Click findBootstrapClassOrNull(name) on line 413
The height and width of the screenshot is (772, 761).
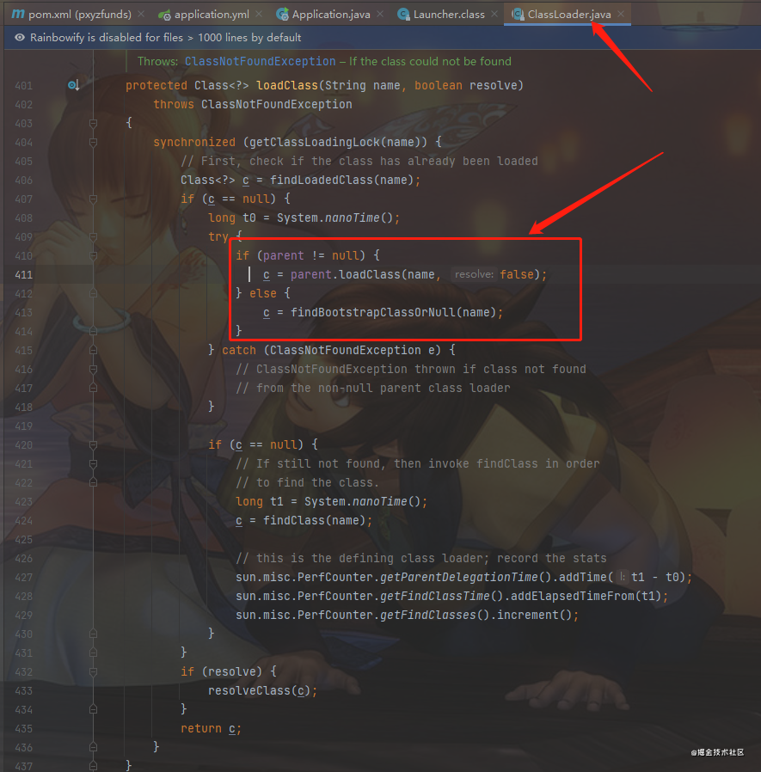(x=393, y=312)
